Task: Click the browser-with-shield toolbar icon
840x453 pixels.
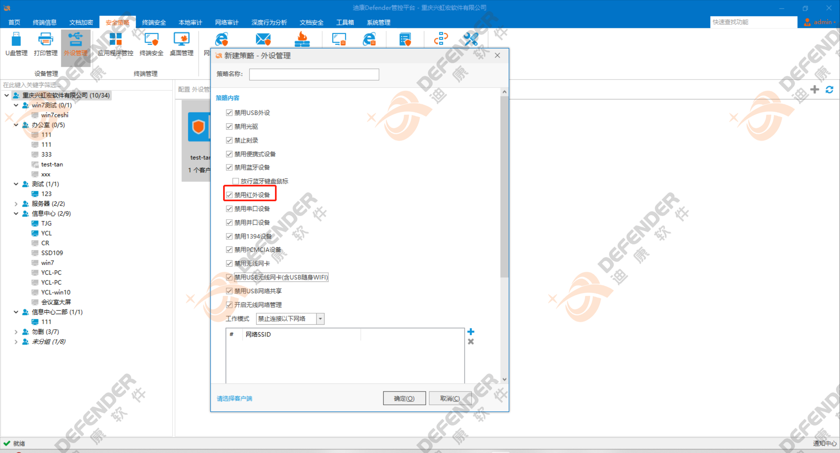Action: click(x=221, y=39)
